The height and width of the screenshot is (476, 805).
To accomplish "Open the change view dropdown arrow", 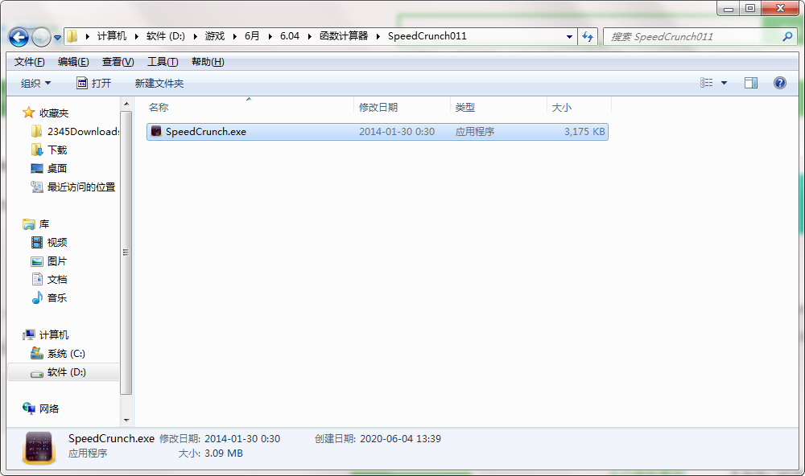I will click(x=724, y=82).
